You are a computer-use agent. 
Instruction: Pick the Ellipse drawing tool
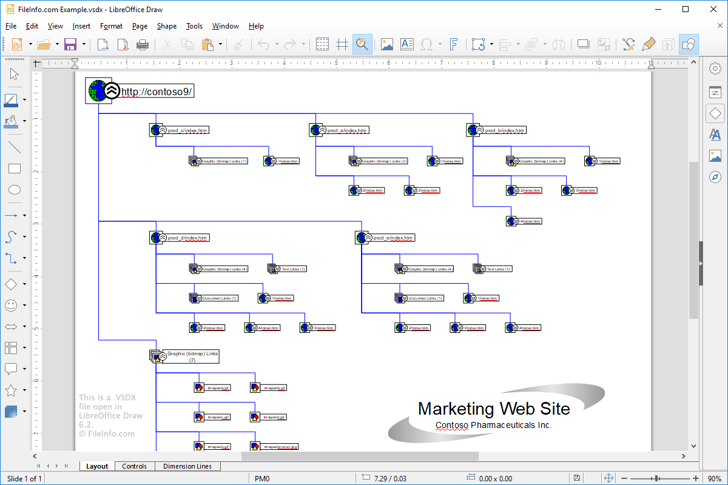click(14, 190)
